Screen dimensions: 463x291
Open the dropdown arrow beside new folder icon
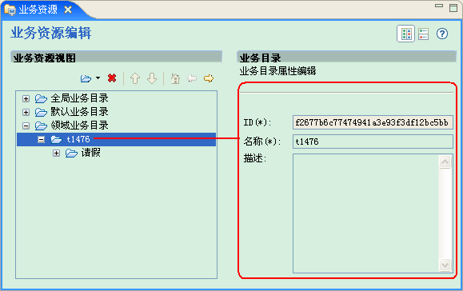coord(98,78)
